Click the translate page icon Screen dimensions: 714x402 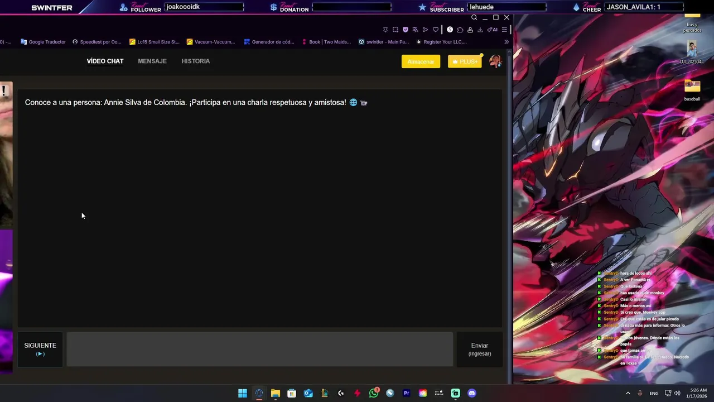(415, 30)
